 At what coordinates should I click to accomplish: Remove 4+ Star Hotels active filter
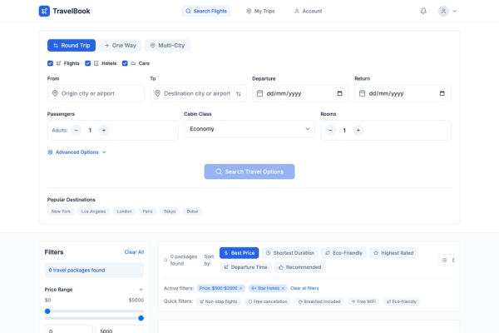283,288
